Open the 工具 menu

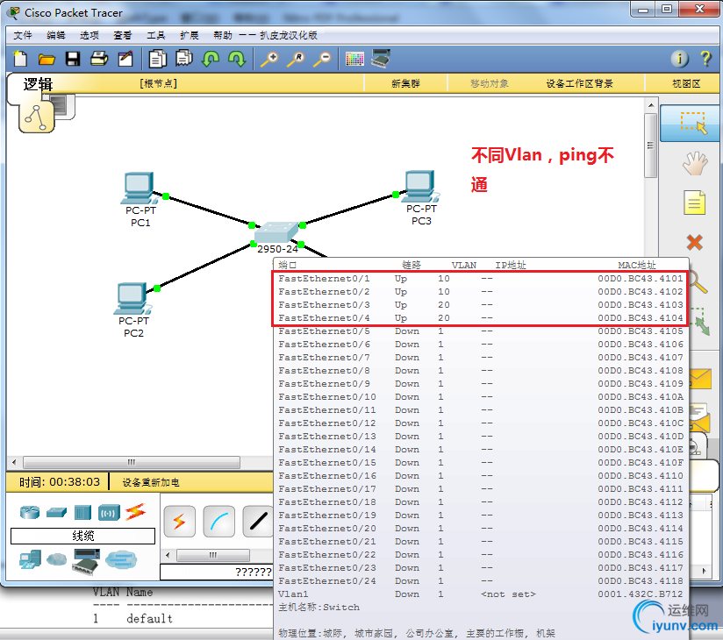pyautogui.click(x=155, y=35)
